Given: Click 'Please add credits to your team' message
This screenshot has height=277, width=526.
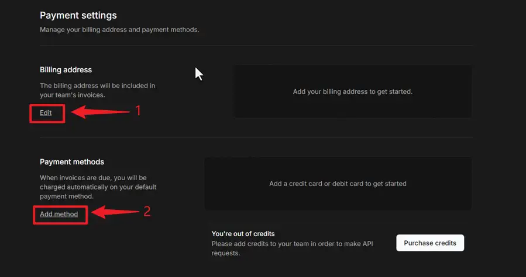Looking at the screenshot, I should point(292,248).
